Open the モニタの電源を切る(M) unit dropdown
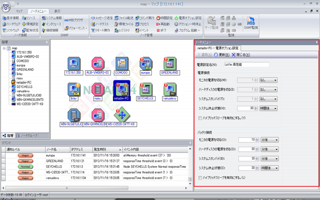The width and height of the screenshot is (320, 200). click(268, 80)
